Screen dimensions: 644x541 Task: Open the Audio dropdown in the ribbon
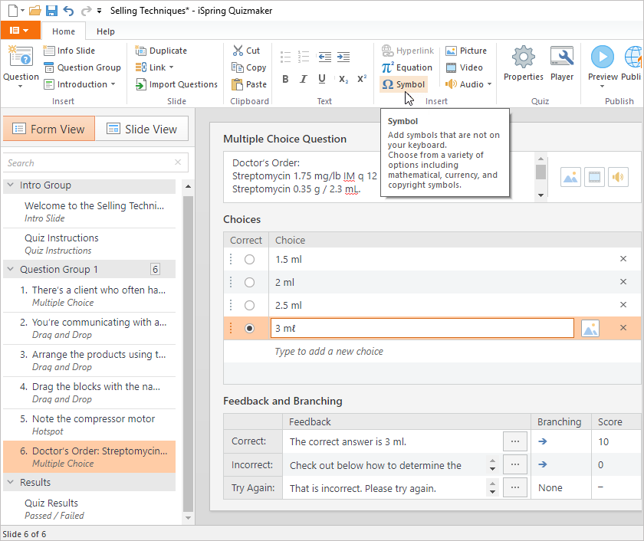469,84
